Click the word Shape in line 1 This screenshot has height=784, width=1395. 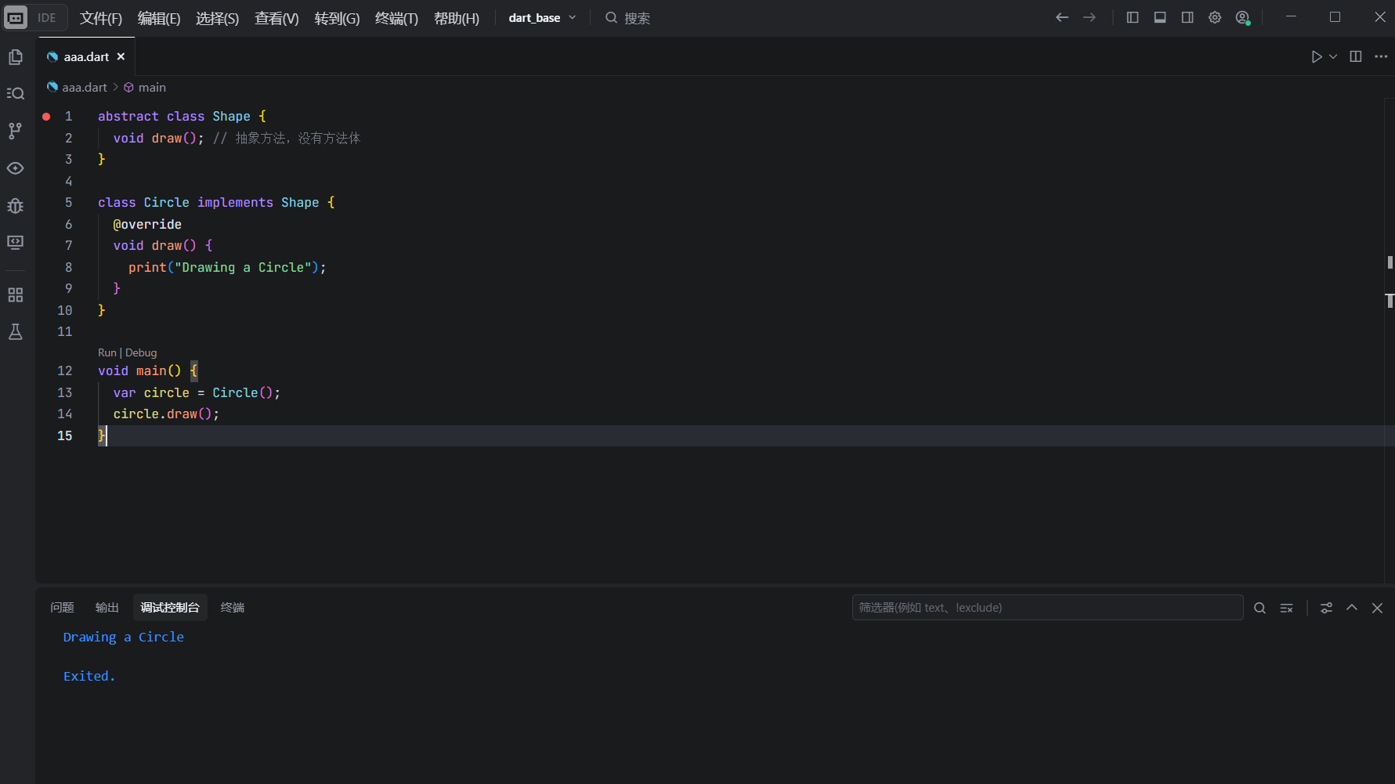[x=232, y=117]
